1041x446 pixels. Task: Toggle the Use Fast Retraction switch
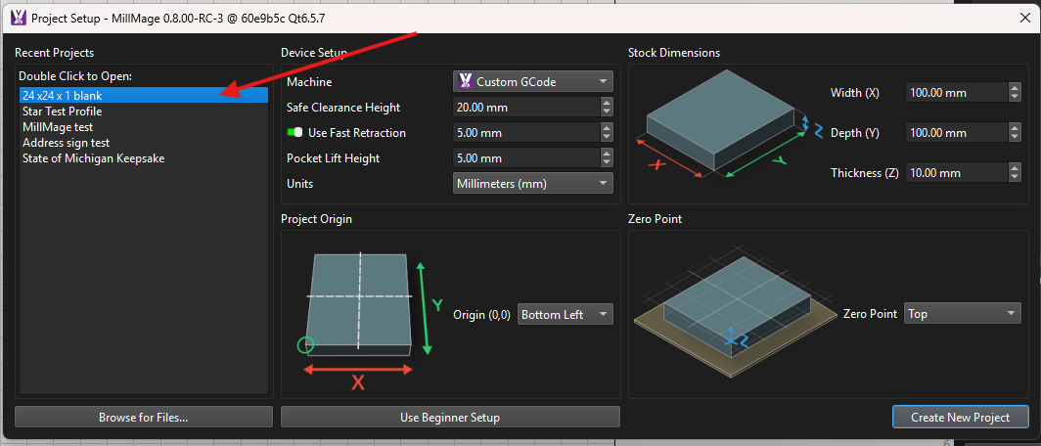coord(294,132)
